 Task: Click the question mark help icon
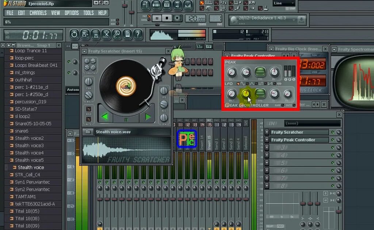click(x=138, y=35)
